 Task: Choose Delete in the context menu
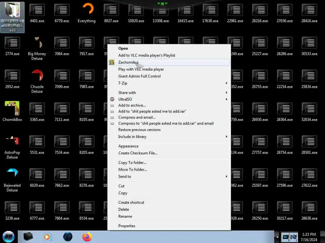(169, 209)
